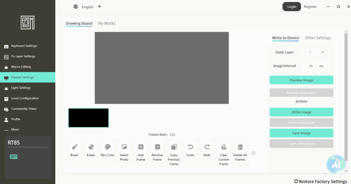Viewport: 351px width, 184px height.
Task: Expand the English language dropdown
Action: pyautogui.click(x=99, y=7)
